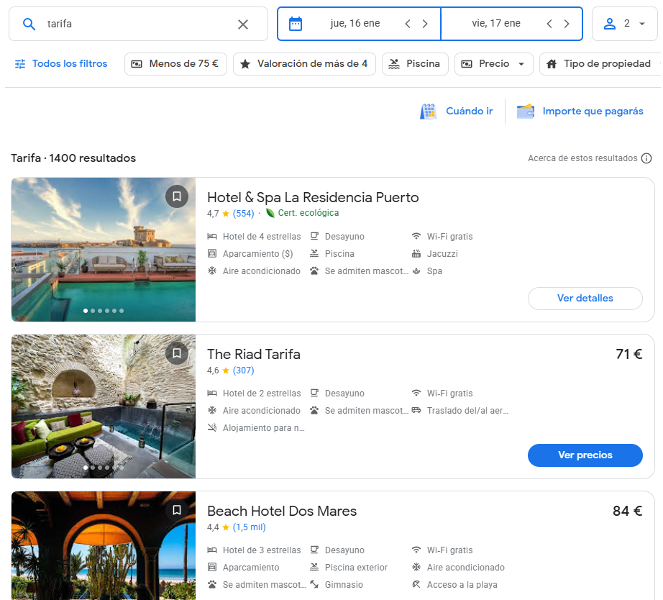Open Hotel & Spa La Residencia Puerto photo
Screen dimensions: 663x600
coord(104,250)
